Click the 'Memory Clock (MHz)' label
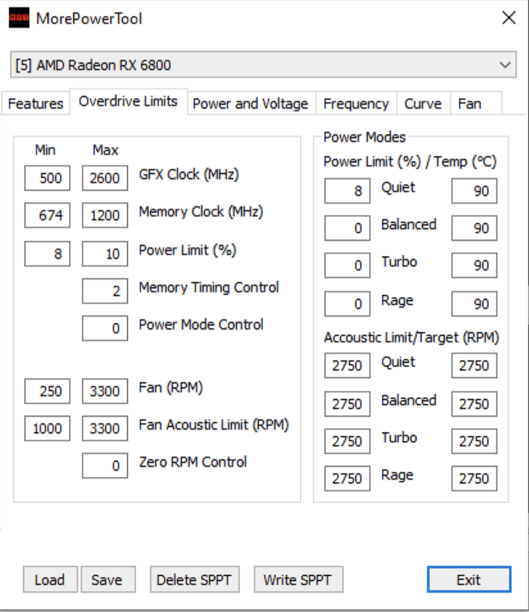Screen dimensions: 529x612 click(x=201, y=212)
